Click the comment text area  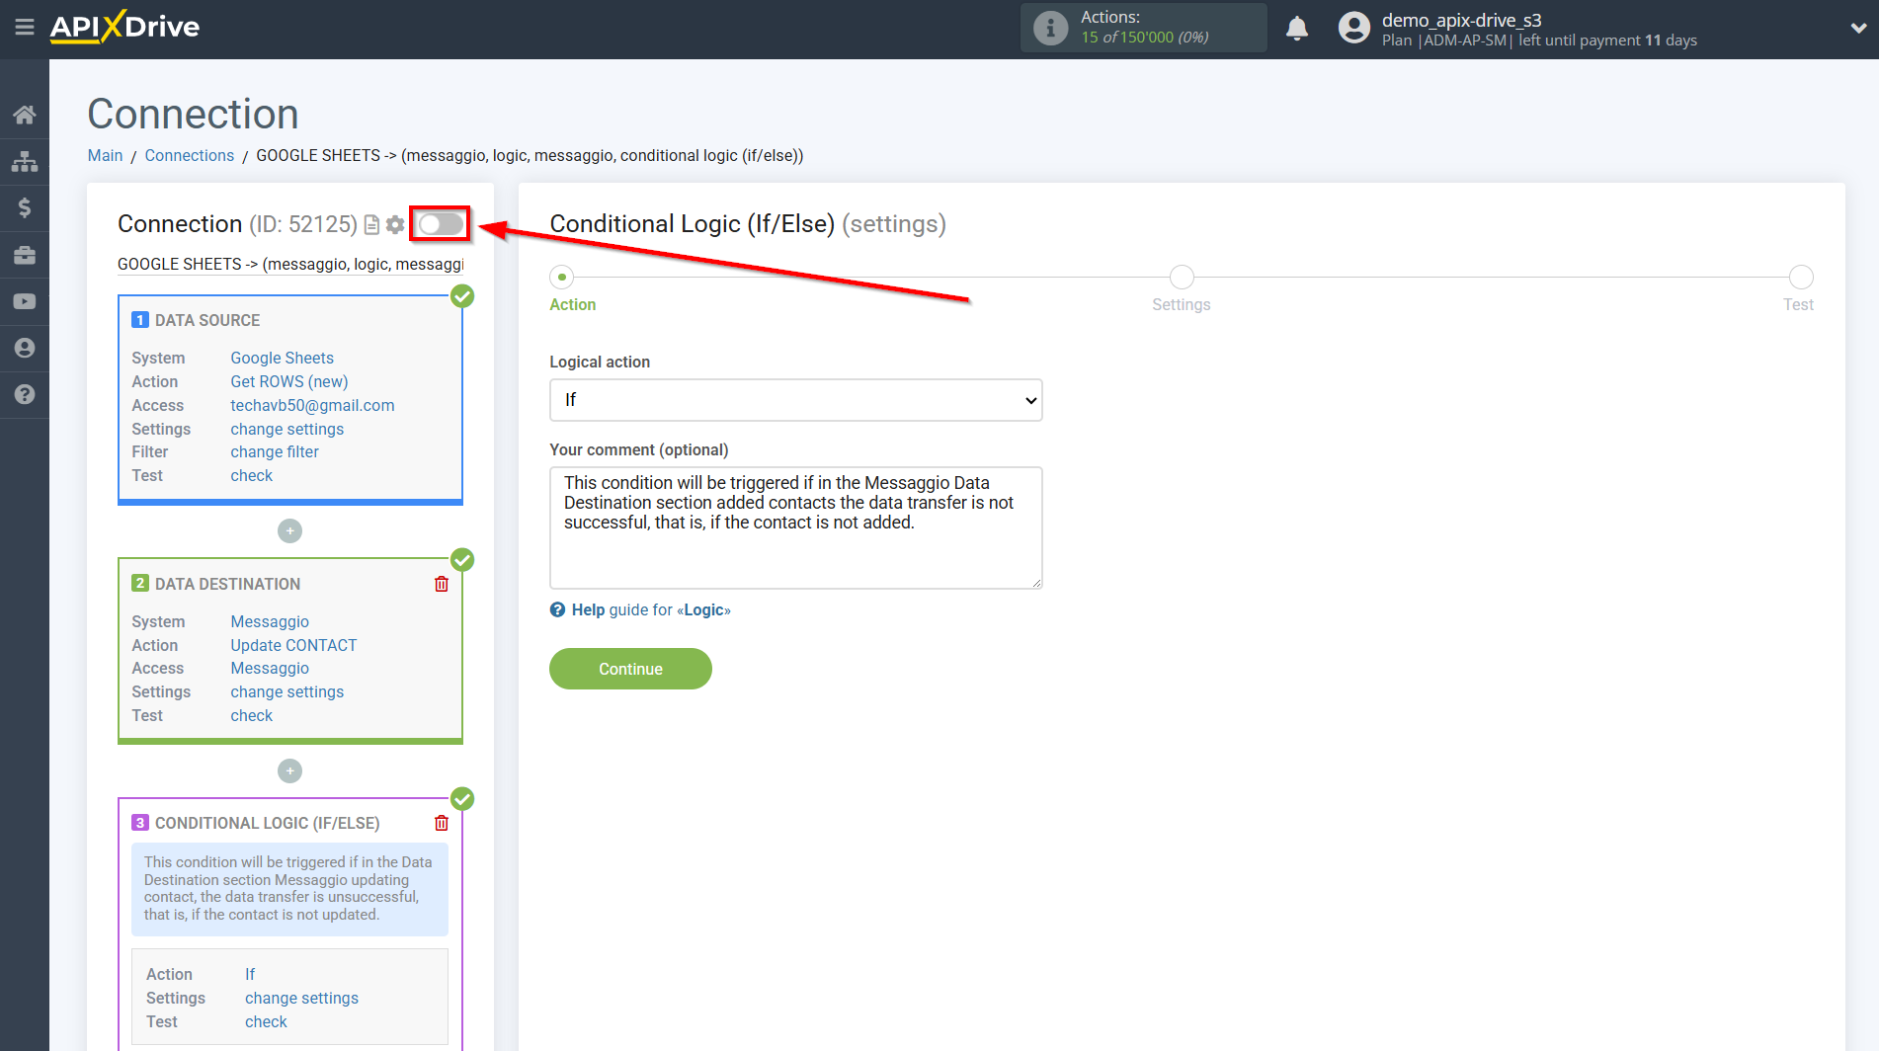[795, 527]
